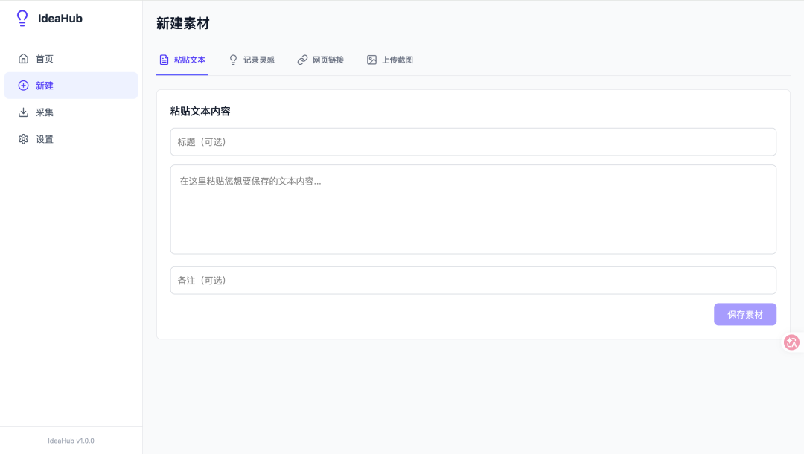804x454 pixels.
Task: Focus the 备注（可选）notes field
Action: click(x=473, y=280)
